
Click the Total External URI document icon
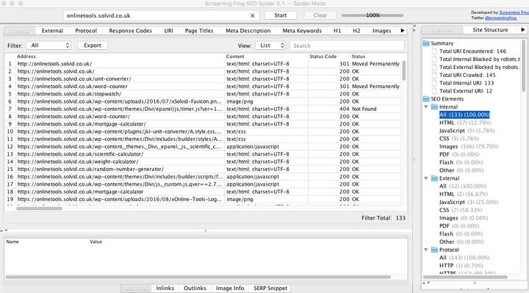[x=434, y=91]
